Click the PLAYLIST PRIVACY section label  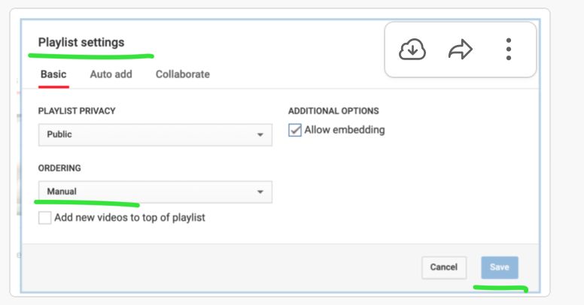pyautogui.click(x=77, y=111)
